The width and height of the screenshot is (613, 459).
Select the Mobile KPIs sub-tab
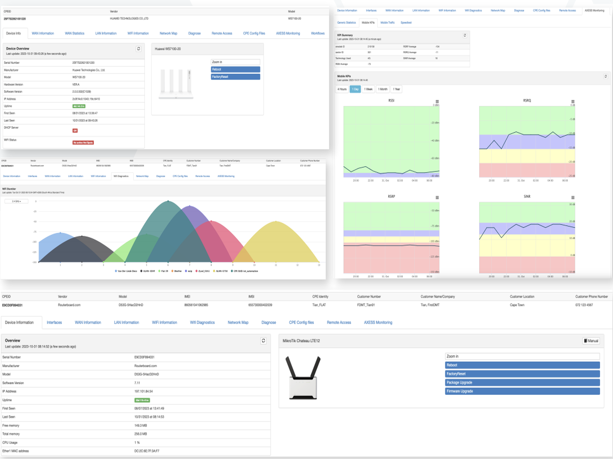[x=368, y=23]
